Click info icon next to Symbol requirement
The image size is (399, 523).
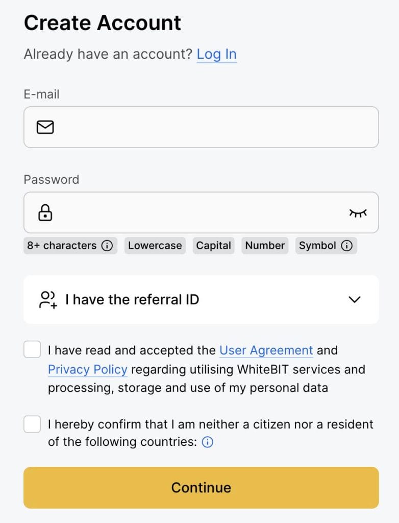347,246
